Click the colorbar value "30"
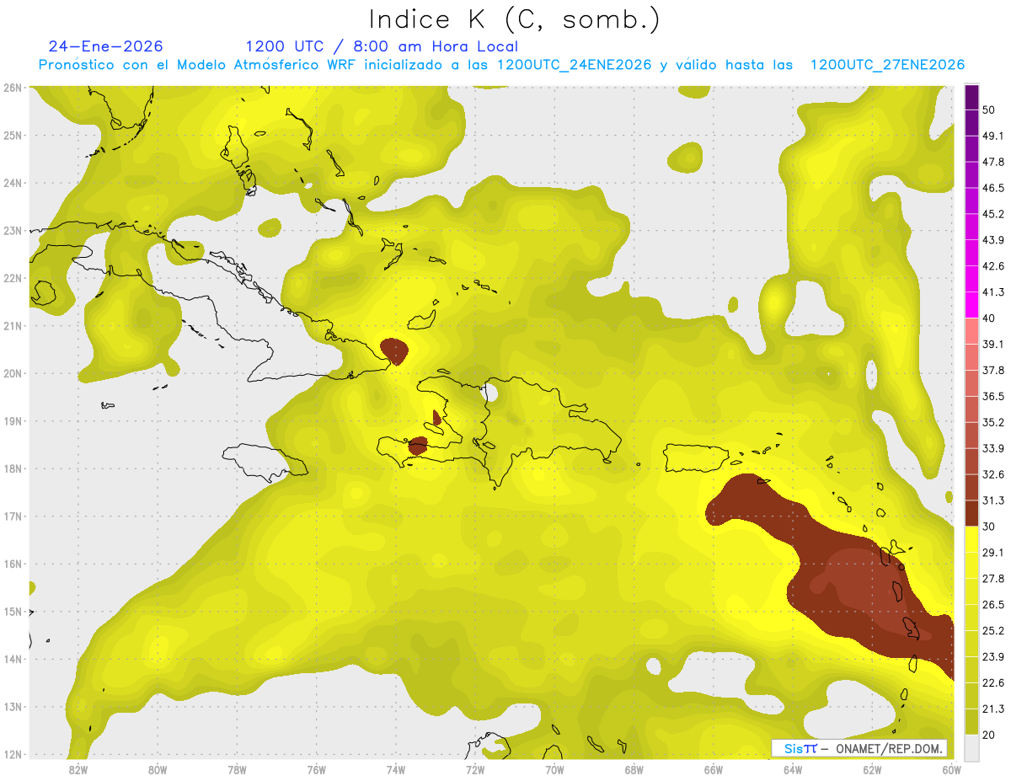The width and height of the screenshot is (1011, 781). [990, 526]
